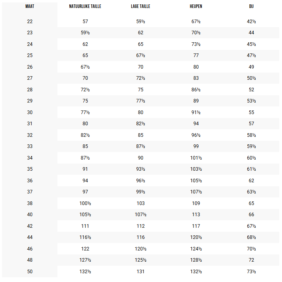Click the LAGE TAILLE column header
The height and width of the screenshot is (282, 282).
coord(140,6)
